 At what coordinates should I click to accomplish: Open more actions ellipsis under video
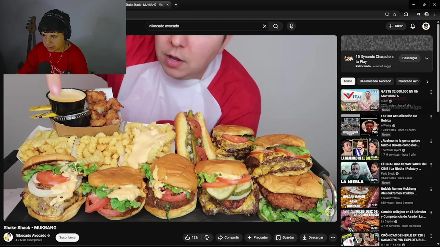tap(333, 237)
